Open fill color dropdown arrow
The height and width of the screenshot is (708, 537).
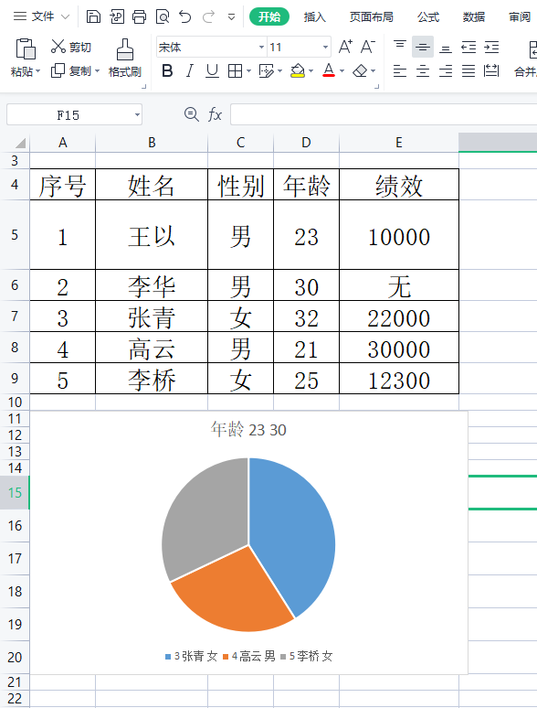pyautogui.click(x=311, y=70)
